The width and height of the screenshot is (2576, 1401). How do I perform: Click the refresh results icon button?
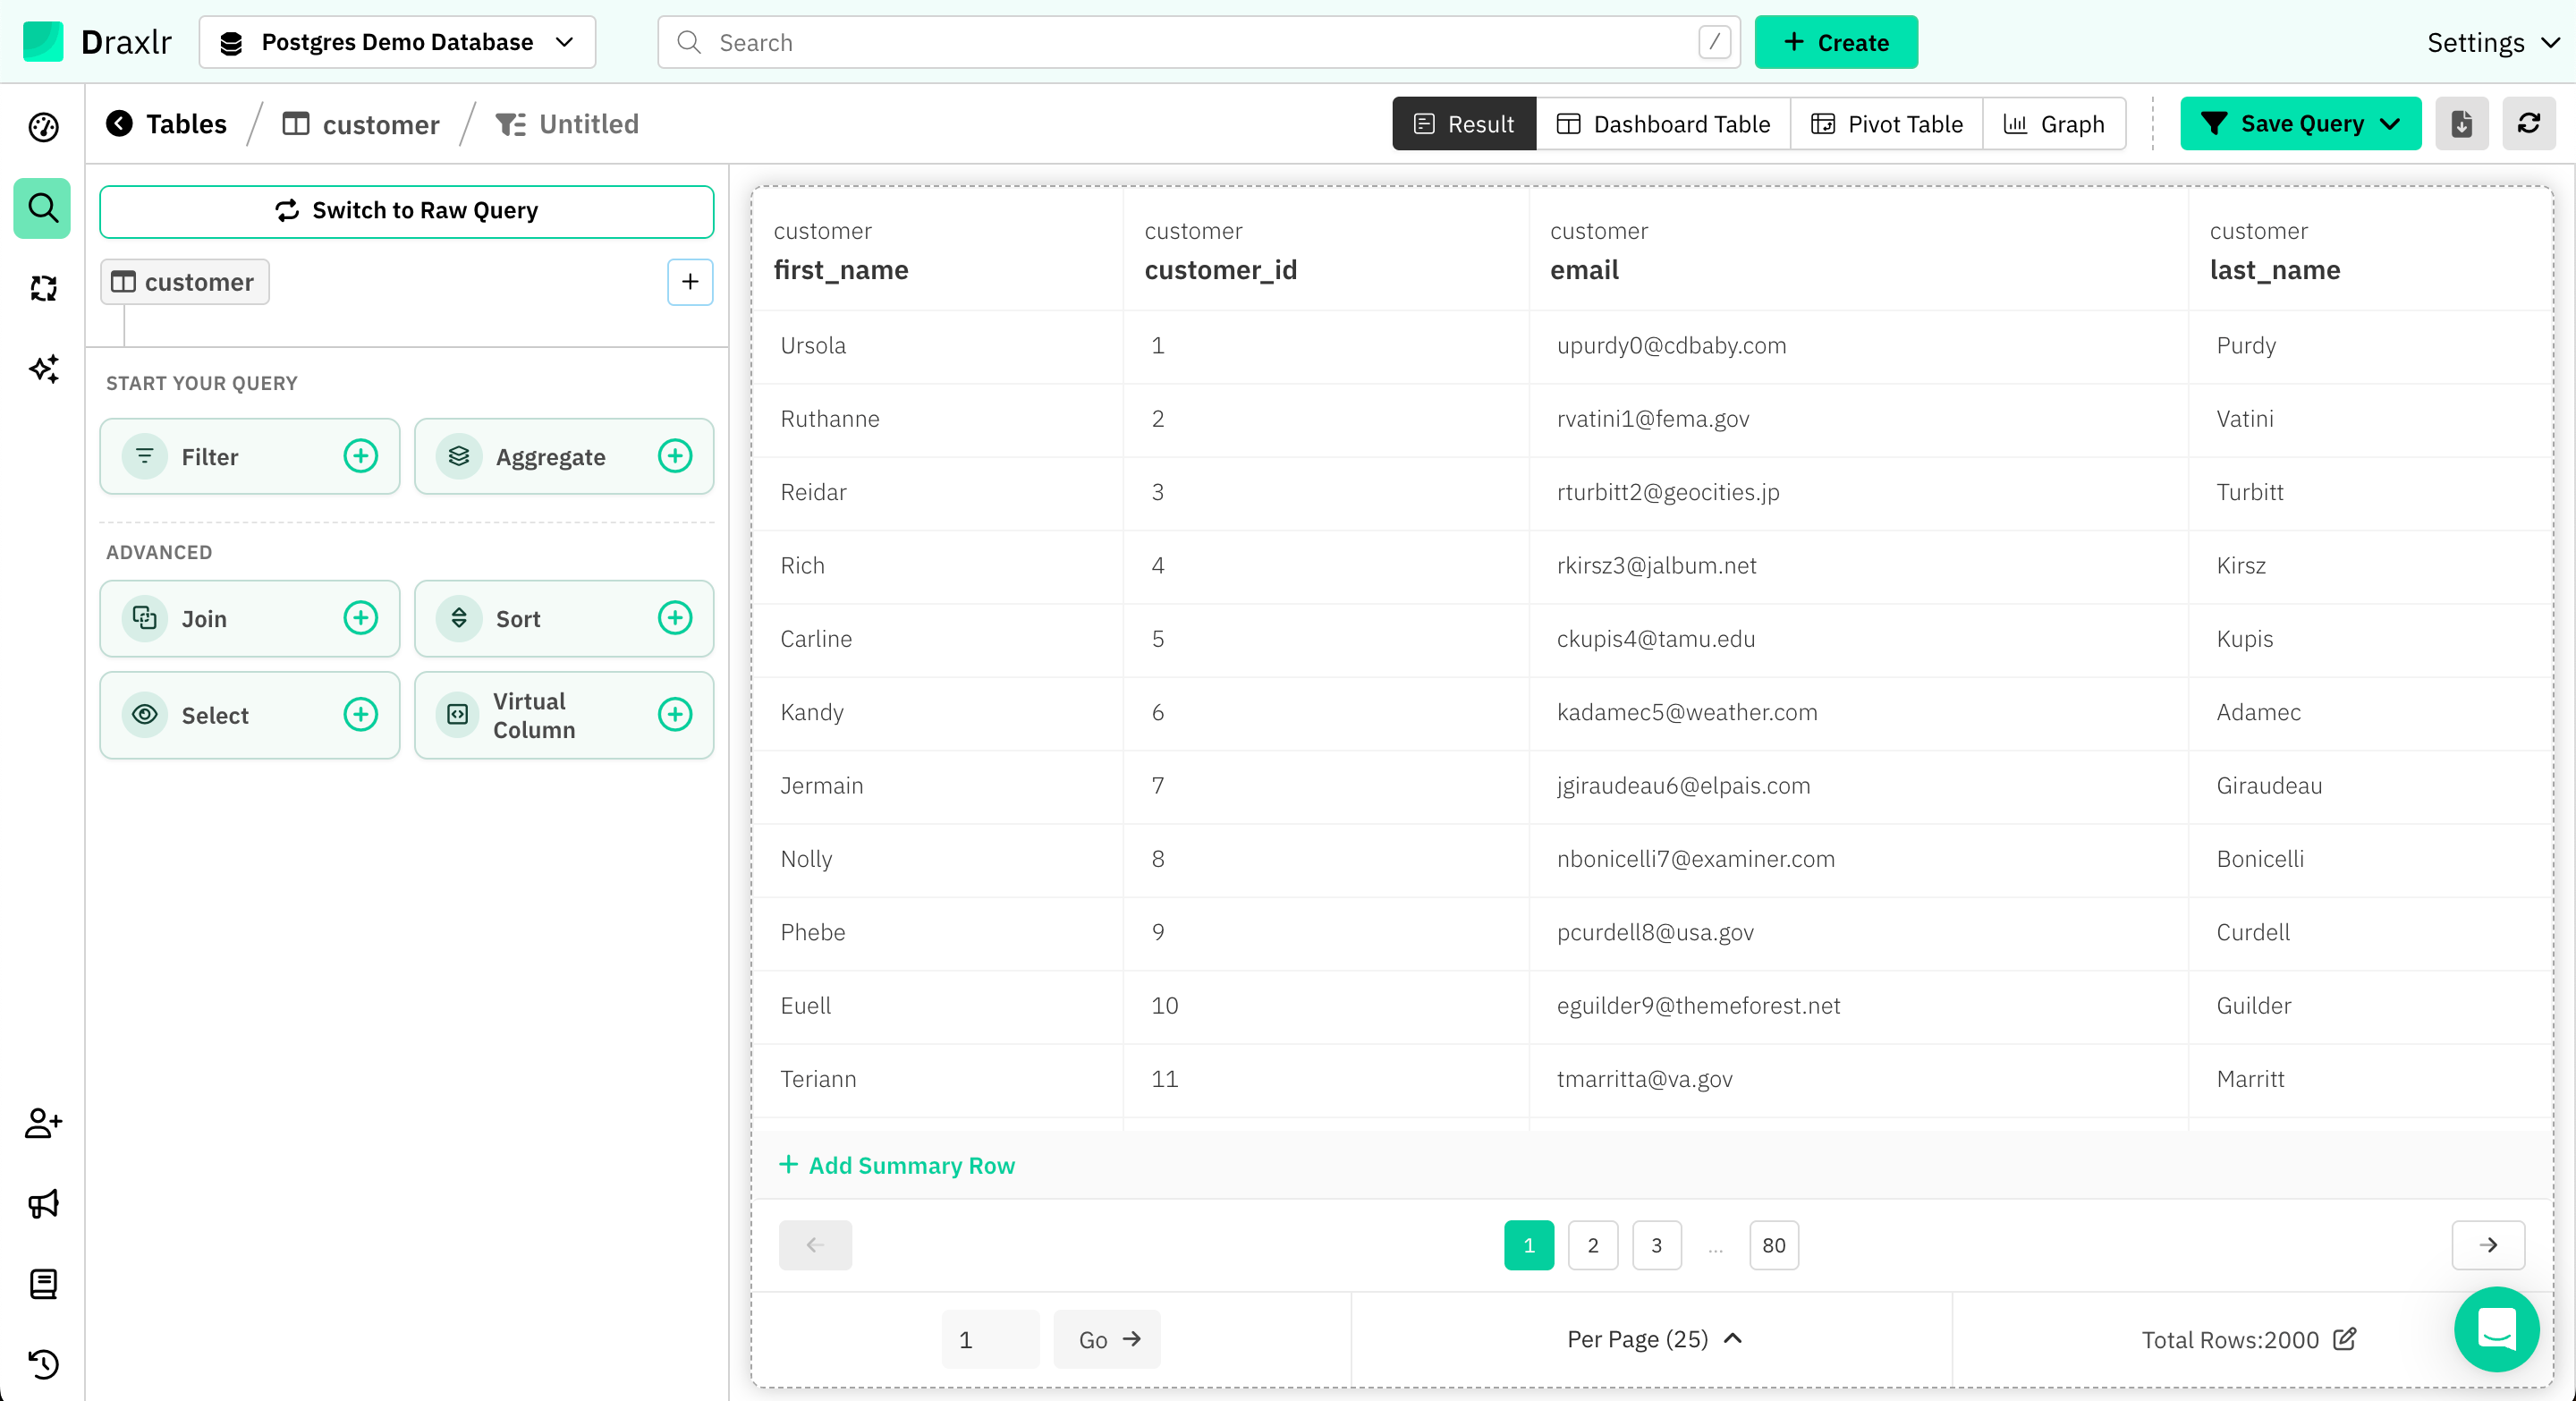(2528, 124)
